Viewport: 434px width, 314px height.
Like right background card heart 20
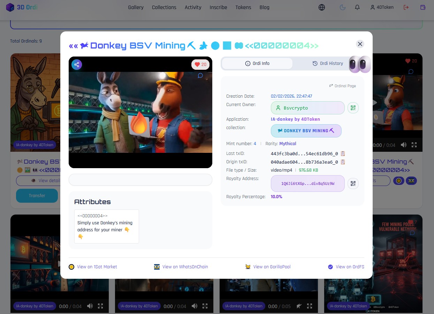click(411, 61)
